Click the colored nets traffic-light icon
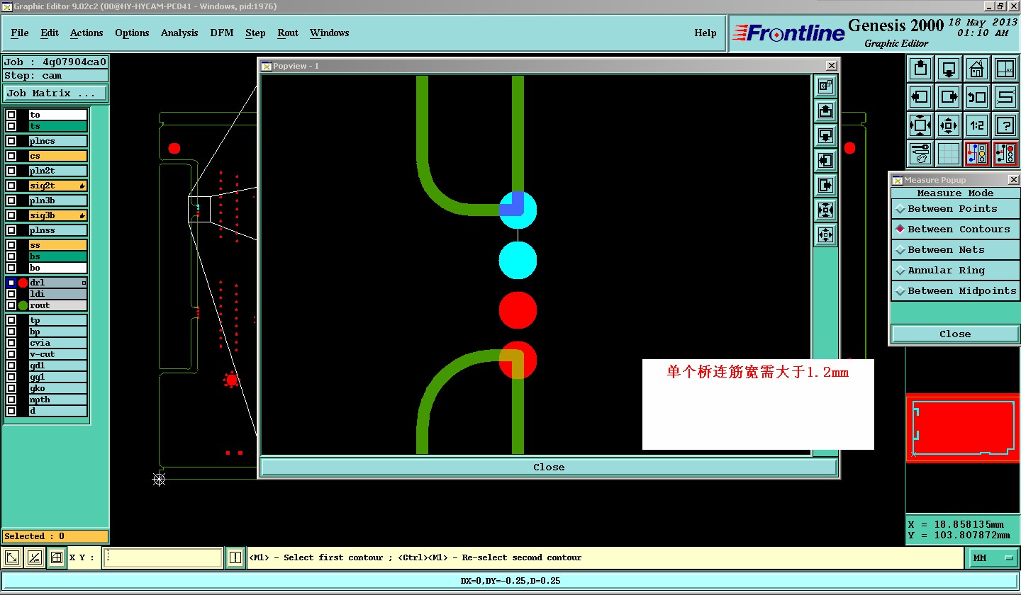The width and height of the screenshot is (1021, 595). point(977,154)
